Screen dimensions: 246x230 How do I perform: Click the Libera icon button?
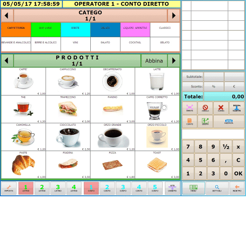(205, 122)
